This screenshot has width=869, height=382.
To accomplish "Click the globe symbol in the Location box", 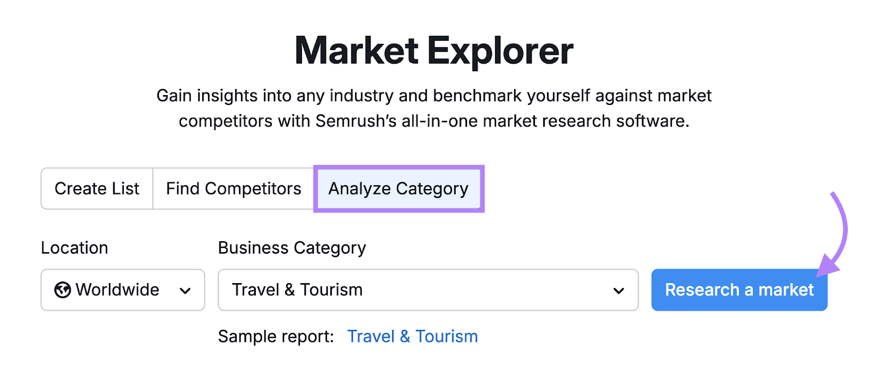I will tap(64, 290).
